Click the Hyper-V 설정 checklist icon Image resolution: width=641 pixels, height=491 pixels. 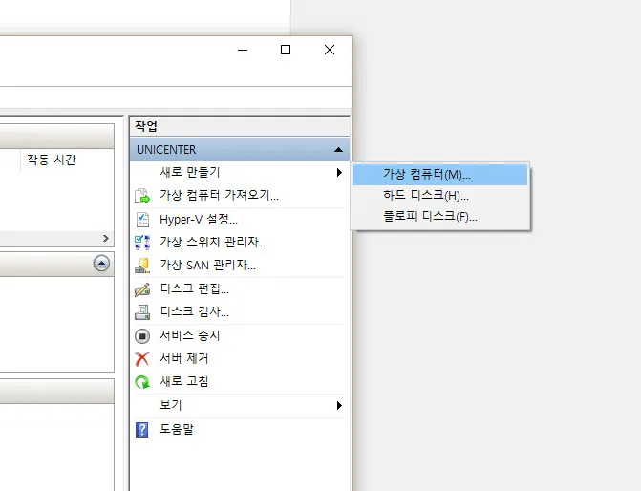click(142, 220)
